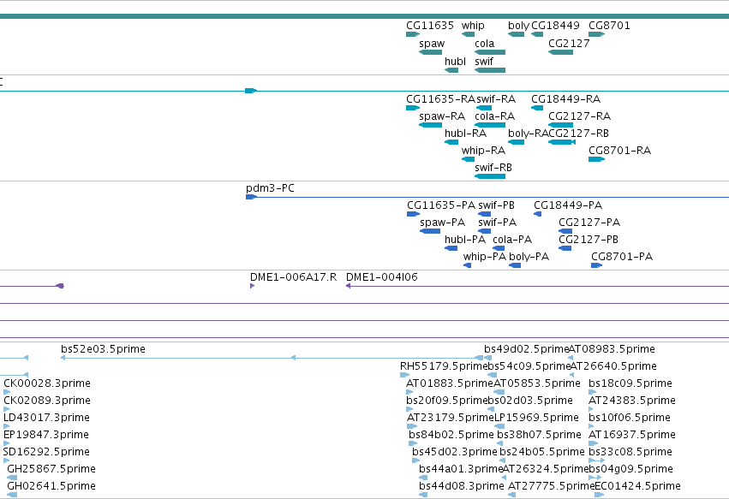
Task: Select the RH55179.5prime EST label
Action: (x=443, y=366)
